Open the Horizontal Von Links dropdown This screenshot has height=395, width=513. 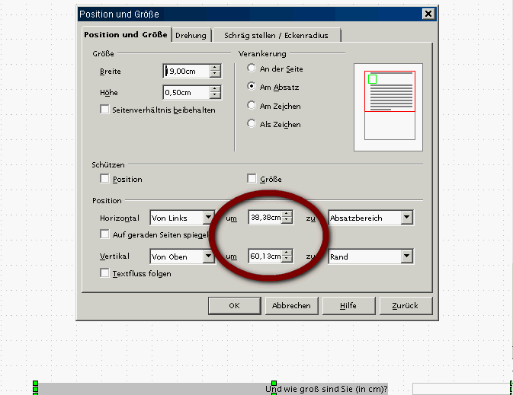[x=208, y=218]
